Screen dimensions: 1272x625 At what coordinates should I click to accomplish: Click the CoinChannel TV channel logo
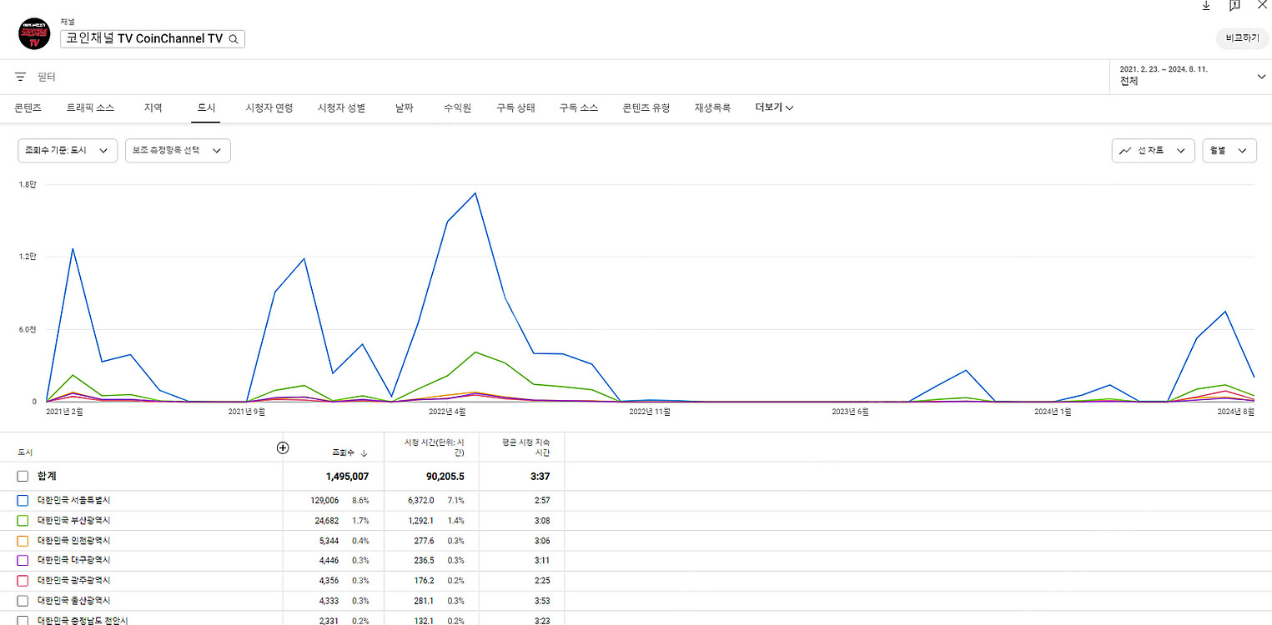click(x=35, y=33)
